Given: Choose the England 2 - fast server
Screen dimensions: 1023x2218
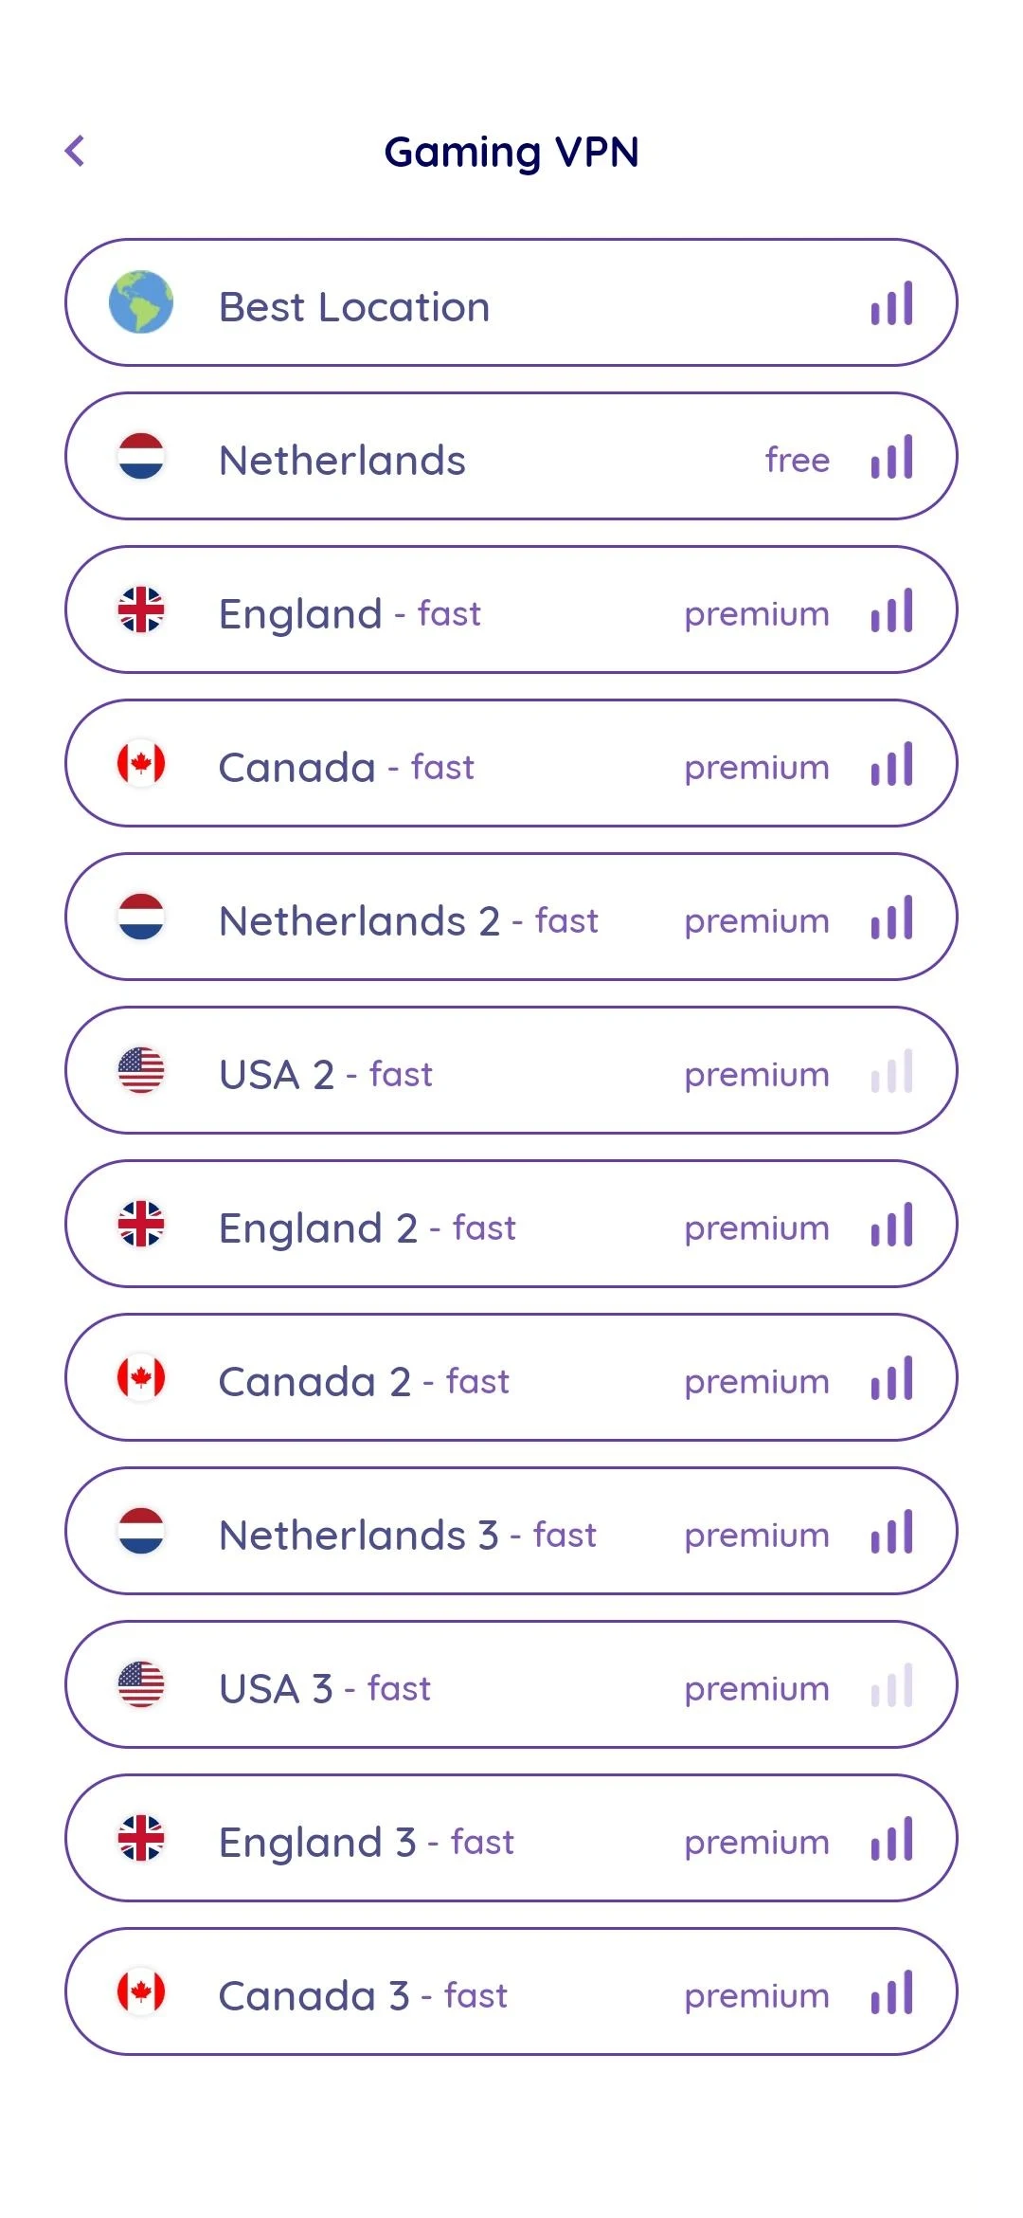Looking at the screenshot, I should point(368,1227).
